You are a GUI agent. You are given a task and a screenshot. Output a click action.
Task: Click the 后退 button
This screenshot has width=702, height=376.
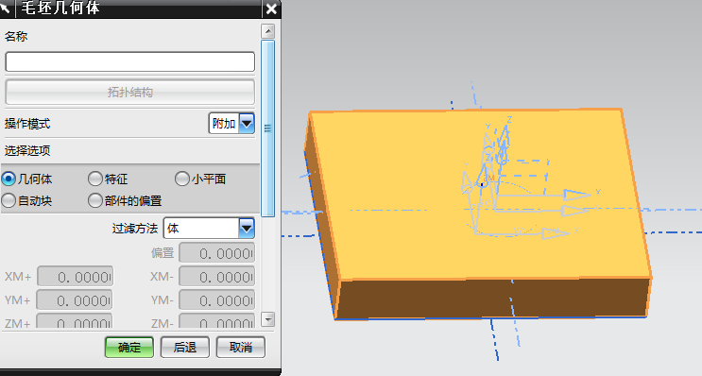[x=185, y=348]
